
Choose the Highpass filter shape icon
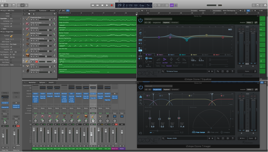(x=158, y=60)
